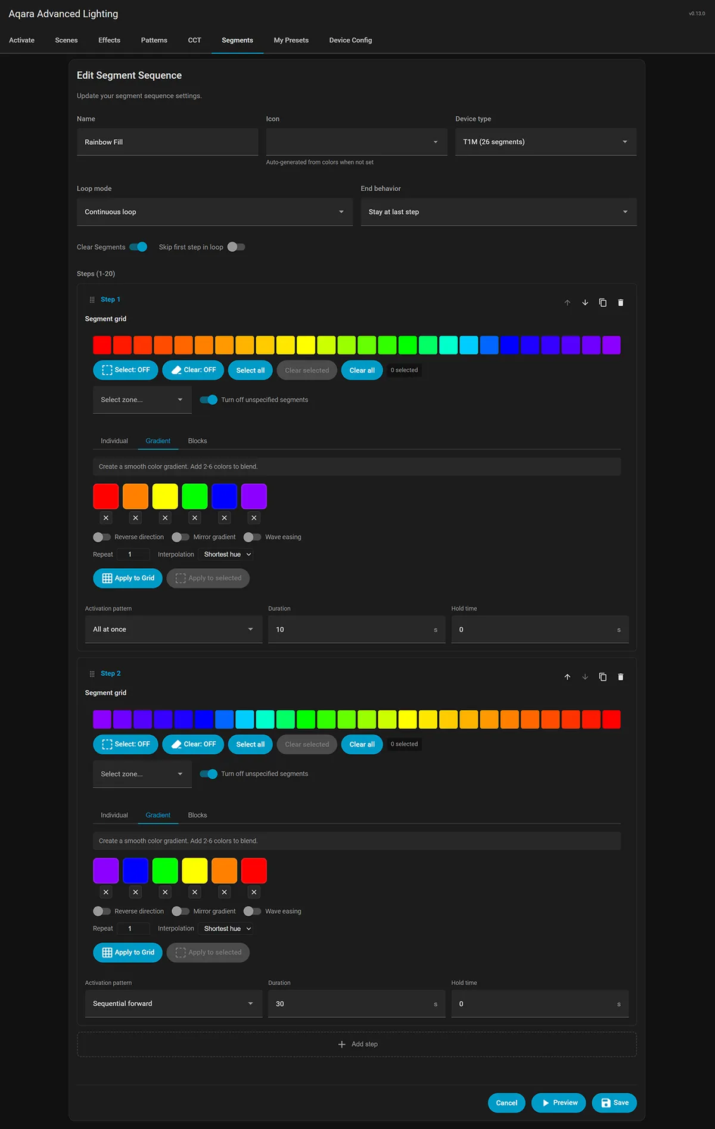Viewport: 715px width, 1129px height.
Task: Remove green color from Step 1 gradient
Action: (x=195, y=518)
